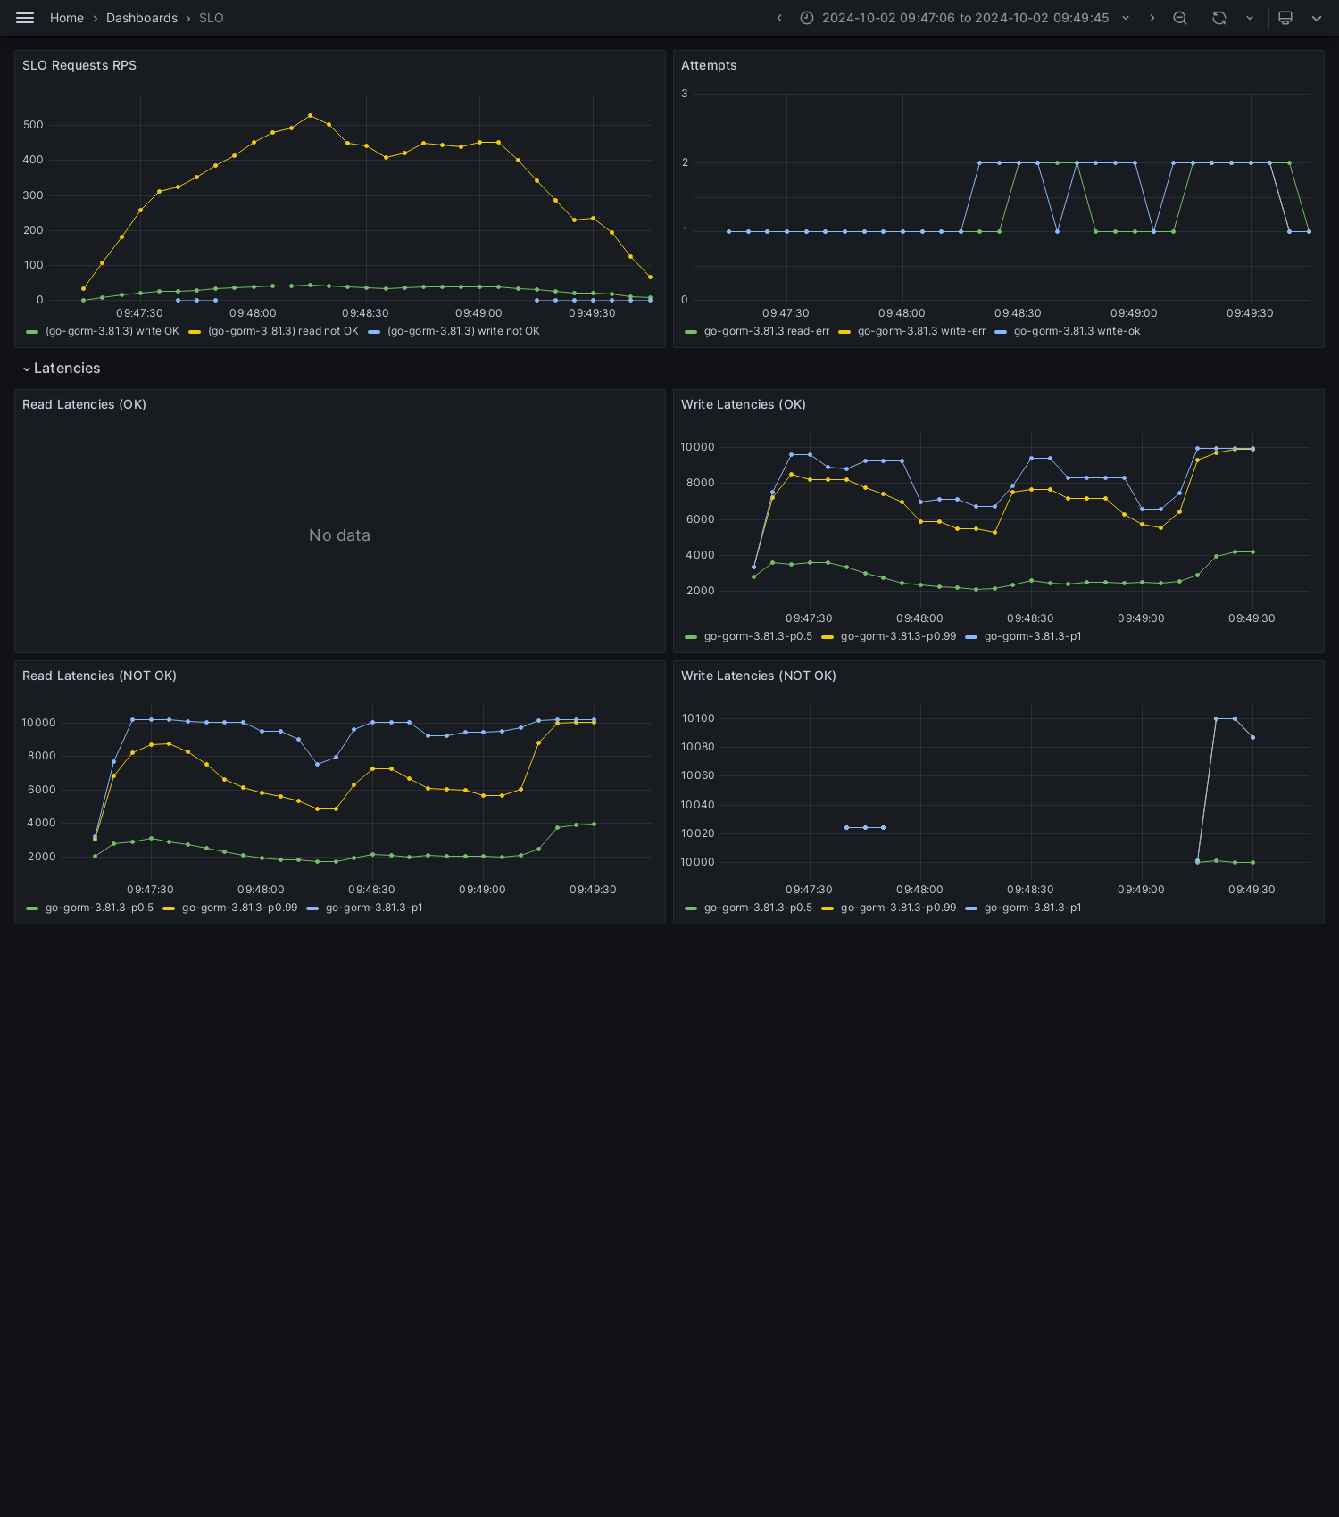1339x1517 pixels.
Task: Toggle p0.5 series in Write Latencies (OK)
Action: tap(758, 636)
